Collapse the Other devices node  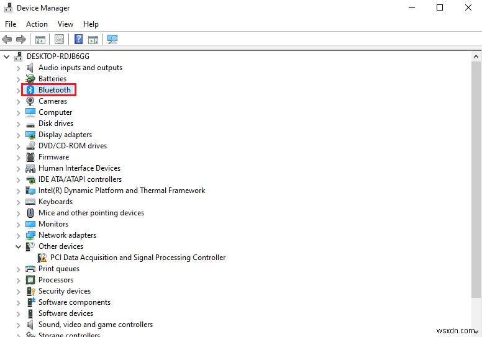pos(18,246)
